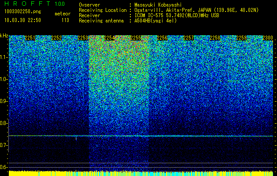The width and height of the screenshot is (277, 176).
Task: Click the HROFFT 1.0.0 title text
Action: point(35,4)
